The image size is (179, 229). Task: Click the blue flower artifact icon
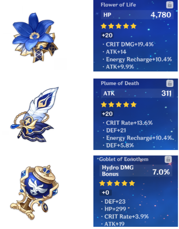(x=35, y=38)
